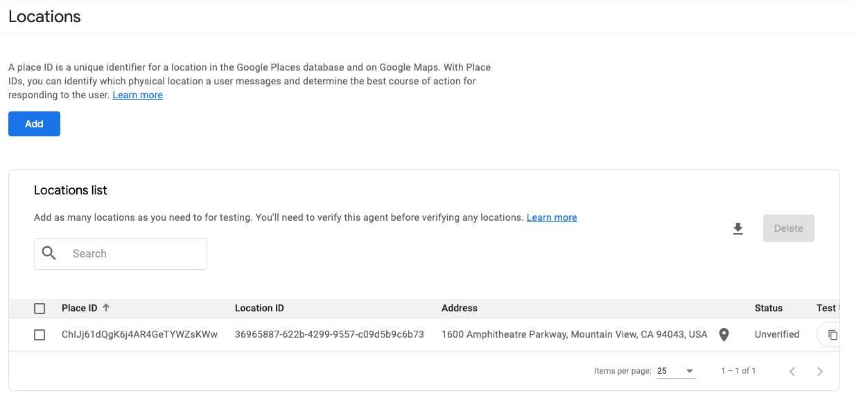Image resolution: width=854 pixels, height=402 pixels.
Task: Go to the next page with the right chevron
Action: 820,372
